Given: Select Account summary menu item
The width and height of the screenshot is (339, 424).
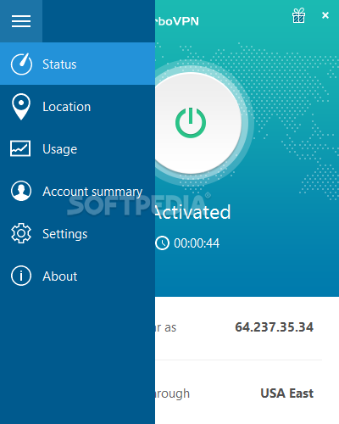Looking at the screenshot, I should click(x=77, y=191).
